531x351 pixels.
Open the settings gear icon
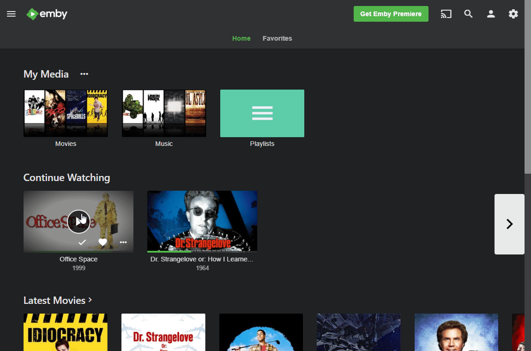(x=513, y=14)
